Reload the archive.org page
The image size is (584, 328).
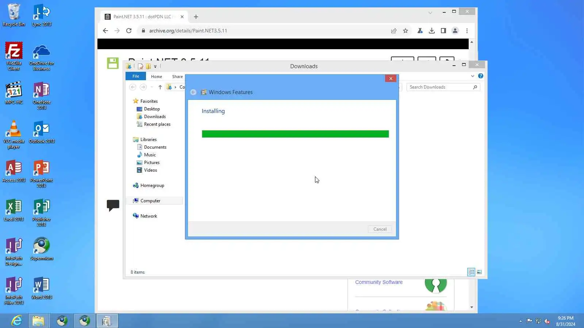click(129, 31)
